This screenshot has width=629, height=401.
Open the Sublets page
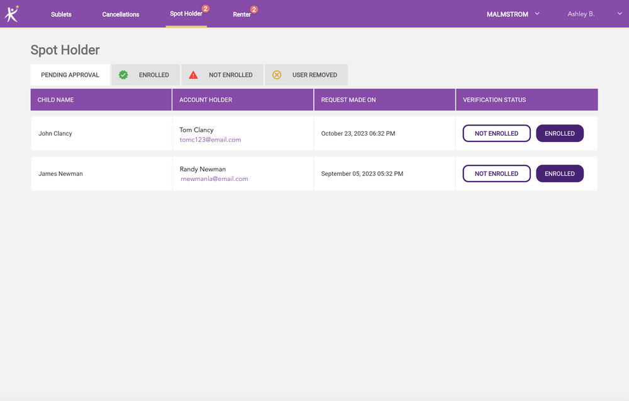tap(61, 14)
